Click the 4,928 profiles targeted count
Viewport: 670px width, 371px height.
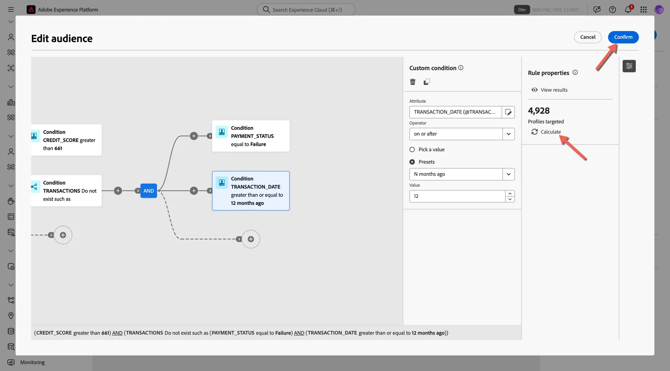[x=539, y=110]
